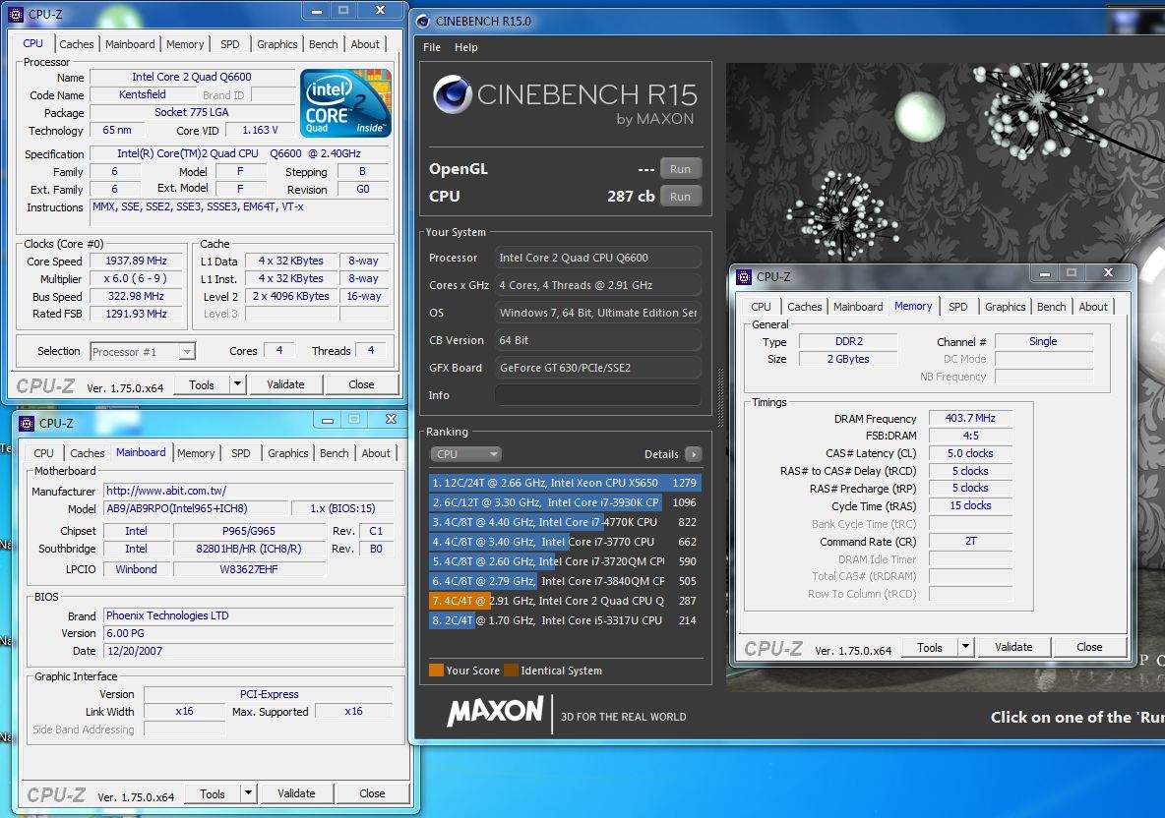Select highlighted Core 2 Quad ranking row
1165x818 pixels.
click(x=565, y=601)
